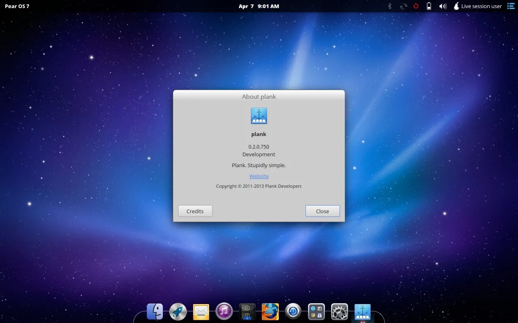Open the Live session user menu

[x=478, y=6]
